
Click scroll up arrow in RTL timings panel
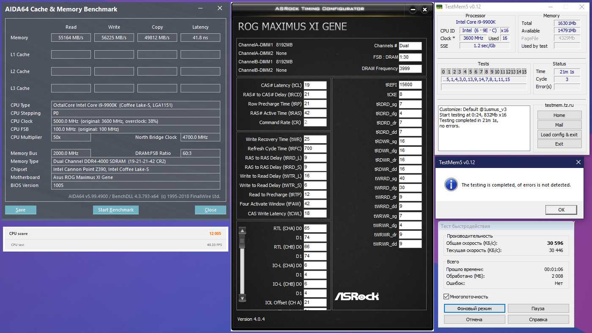(242, 231)
